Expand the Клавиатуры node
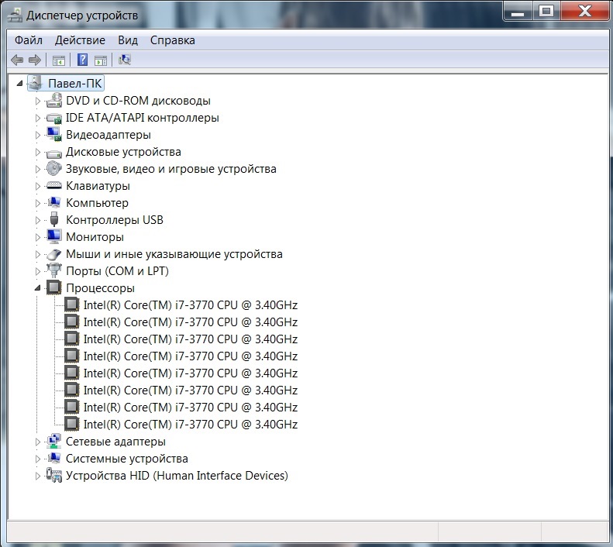The width and height of the screenshot is (613, 547). point(37,187)
